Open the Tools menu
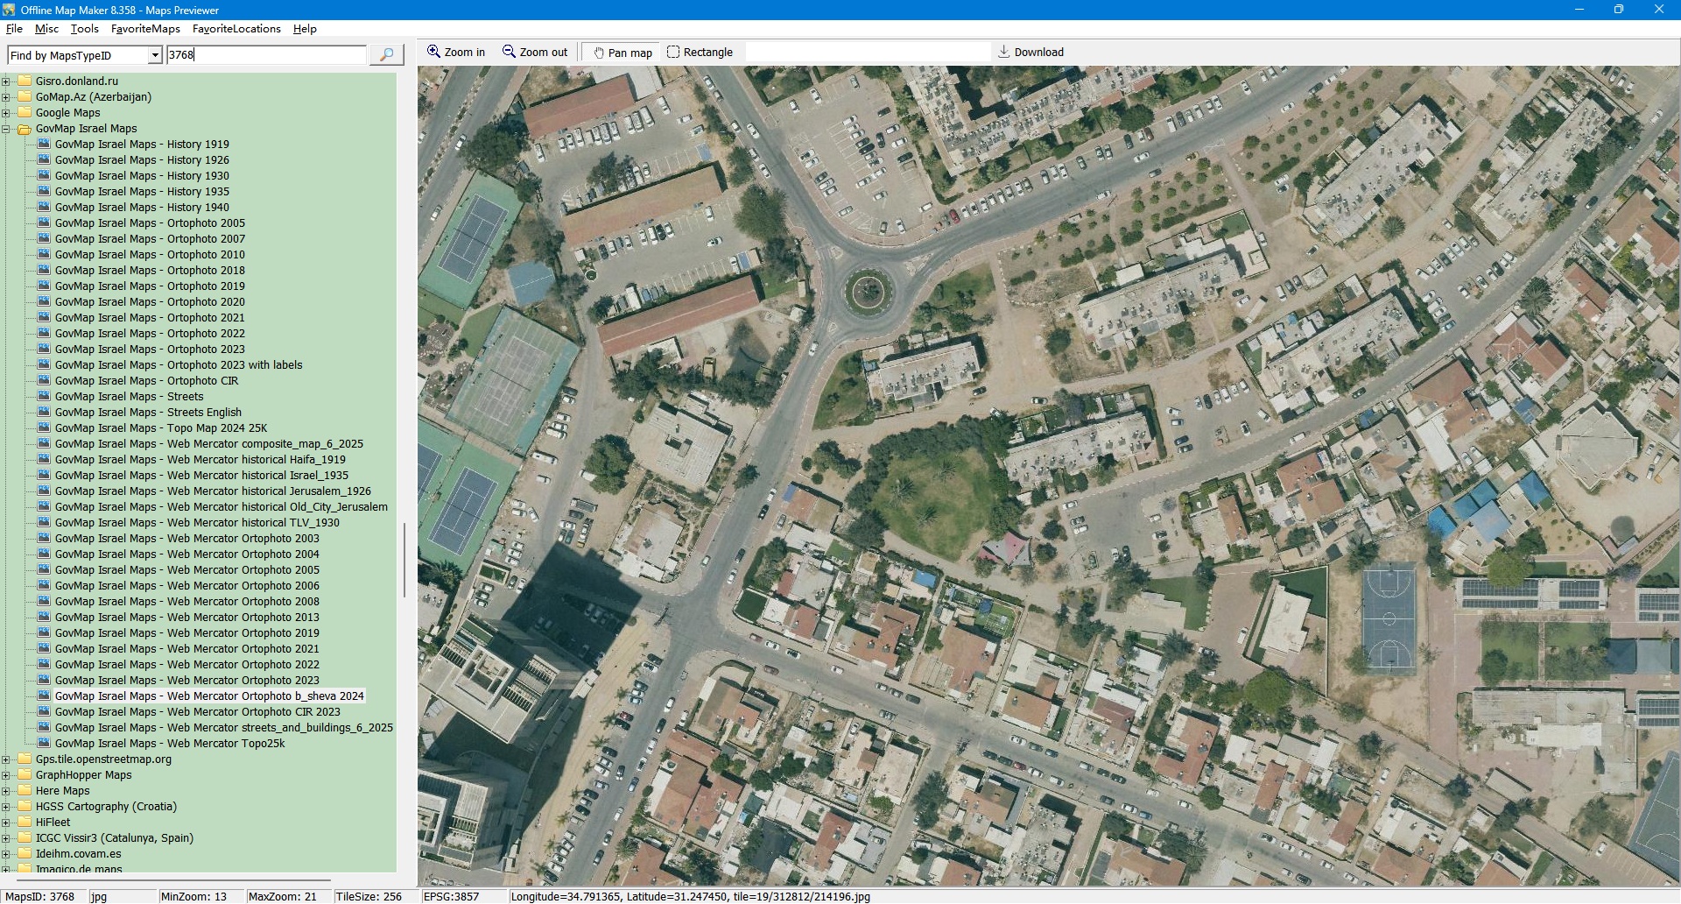The width and height of the screenshot is (1681, 904). pyautogui.click(x=84, y=29)
